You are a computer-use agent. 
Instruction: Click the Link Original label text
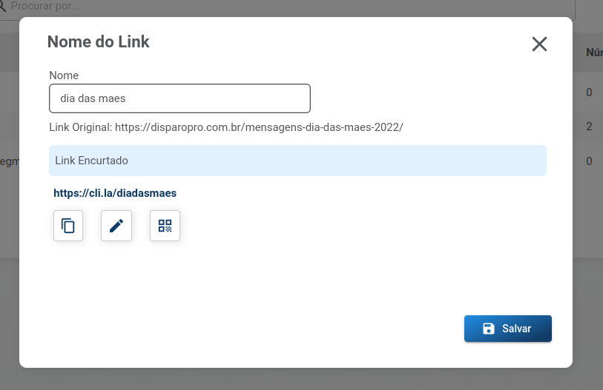(80, 127)
